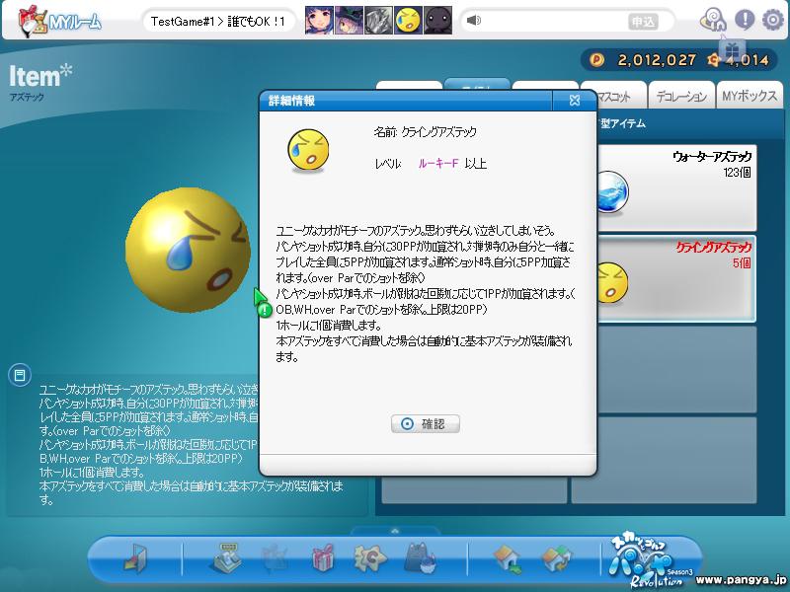
Task: Select the クライングアズテック item card
Action: coord(676,278)
